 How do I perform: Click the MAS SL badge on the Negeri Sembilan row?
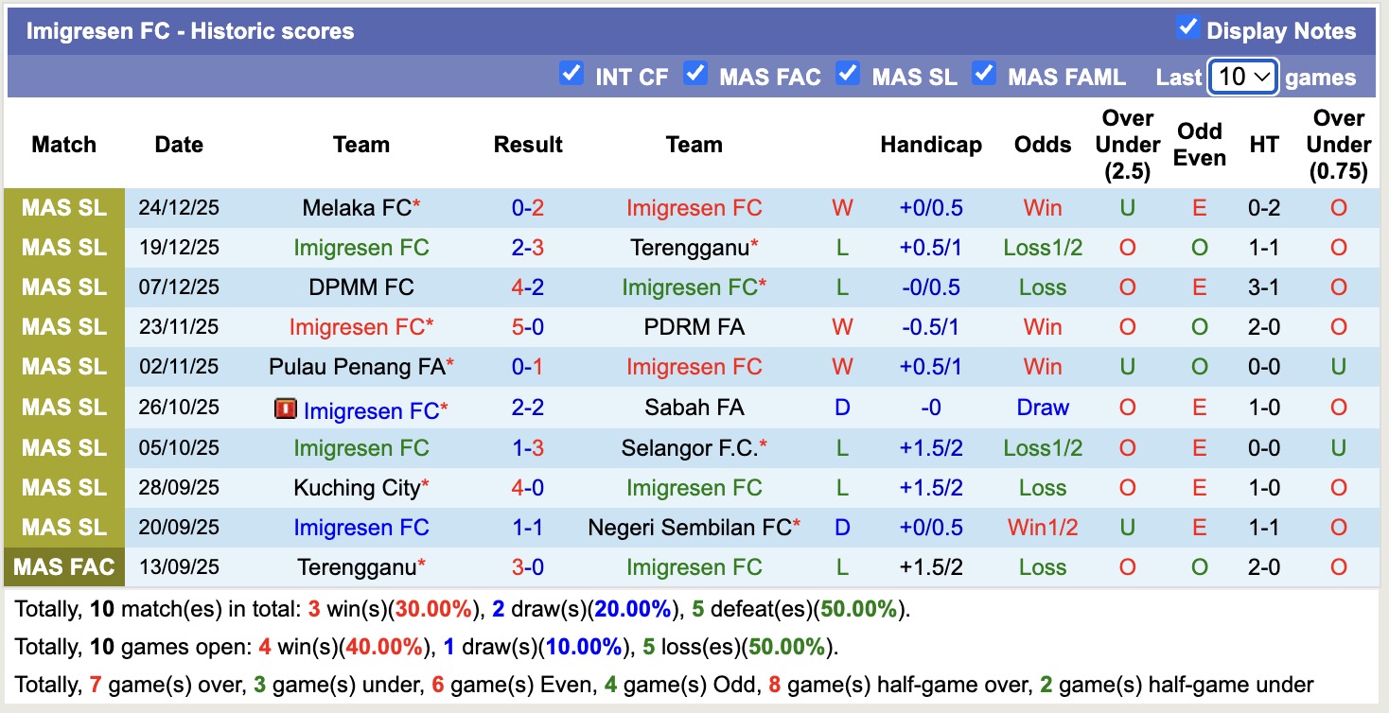(62, 528)
